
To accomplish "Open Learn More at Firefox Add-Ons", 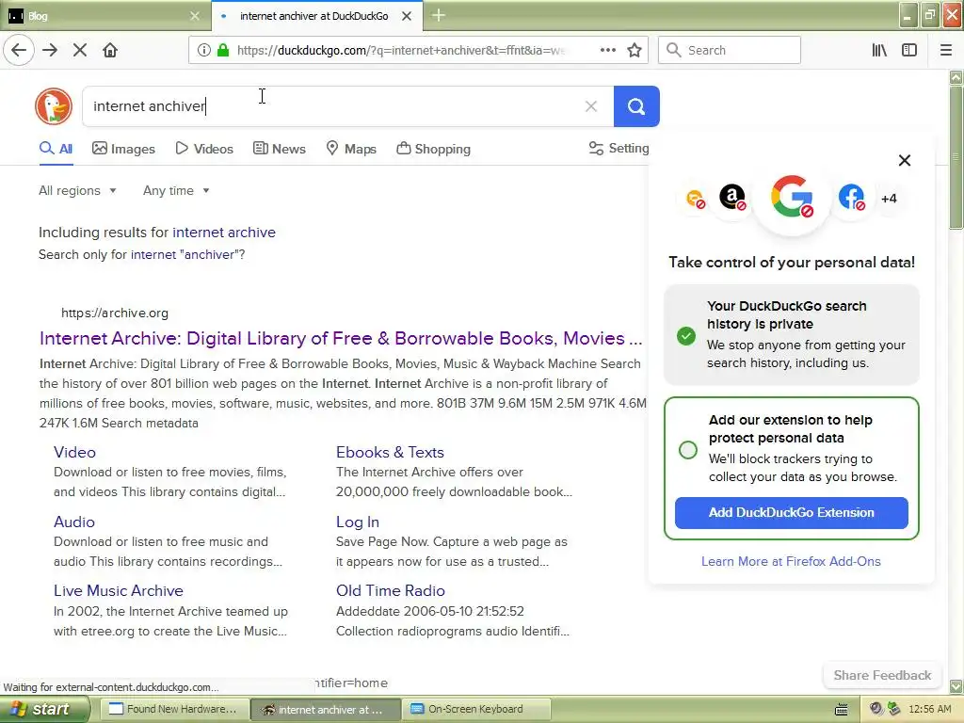I will coord(791,561).
